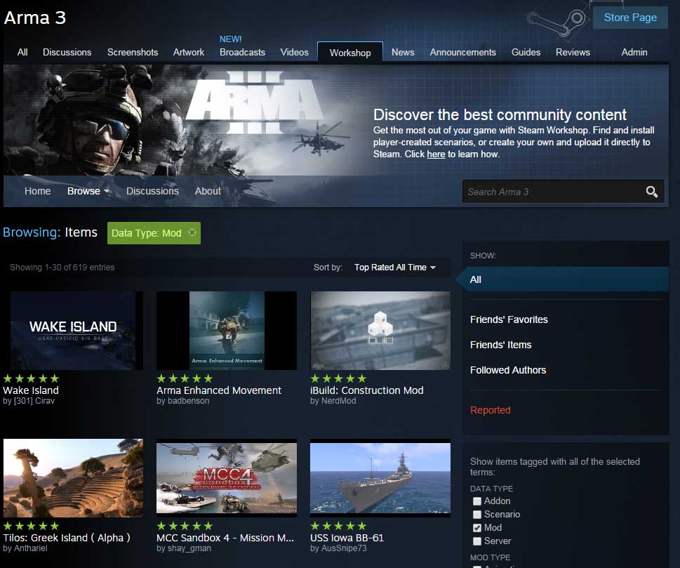680x568 pixels.
Task: Open the USS Iowa BB-61 thumbnail
Action: click(380, 478)
